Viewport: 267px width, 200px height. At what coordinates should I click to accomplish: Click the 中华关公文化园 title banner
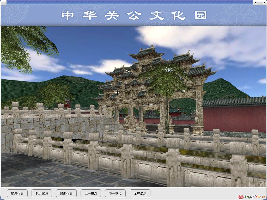click(x=133, y=16)
